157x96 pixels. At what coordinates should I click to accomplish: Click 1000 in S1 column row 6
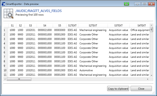point(12,52)
